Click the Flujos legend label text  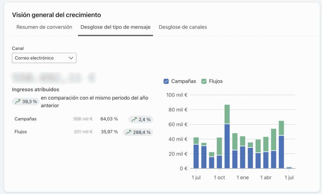click(x=215, y=81)
